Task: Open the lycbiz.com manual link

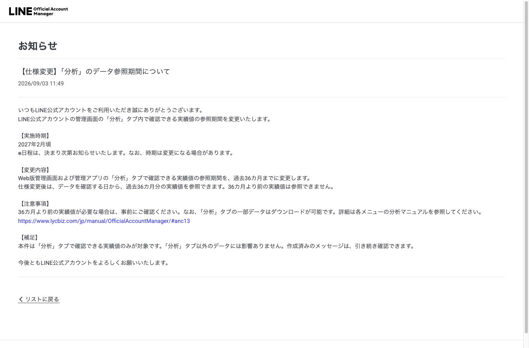Action: 104,221
